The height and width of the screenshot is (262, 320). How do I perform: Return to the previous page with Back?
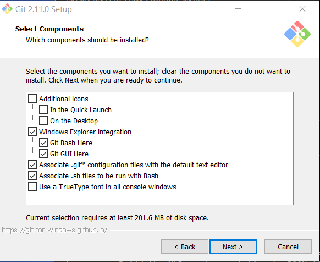pyautogui.click(x=185, y=247)
